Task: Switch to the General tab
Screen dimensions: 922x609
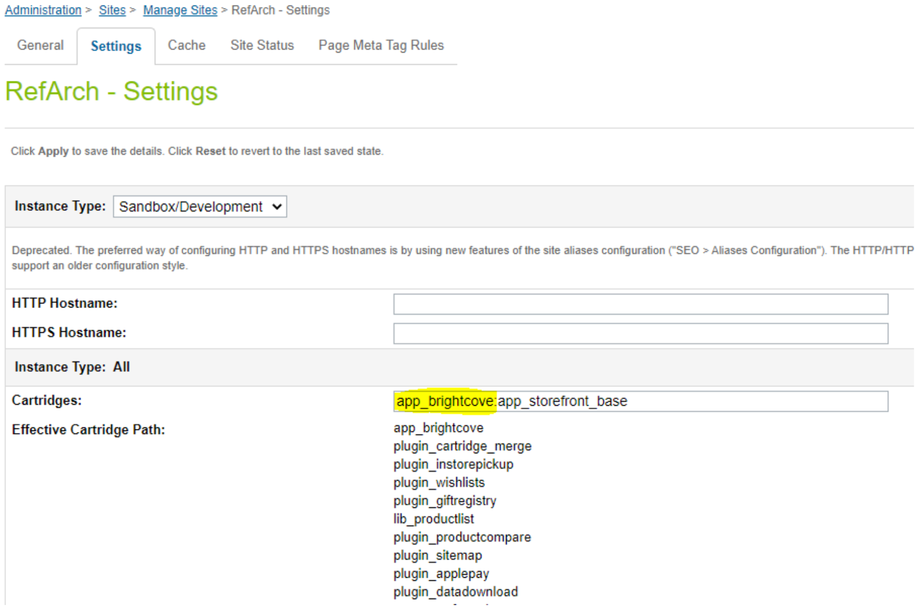Action: click(x=40, y=46)
